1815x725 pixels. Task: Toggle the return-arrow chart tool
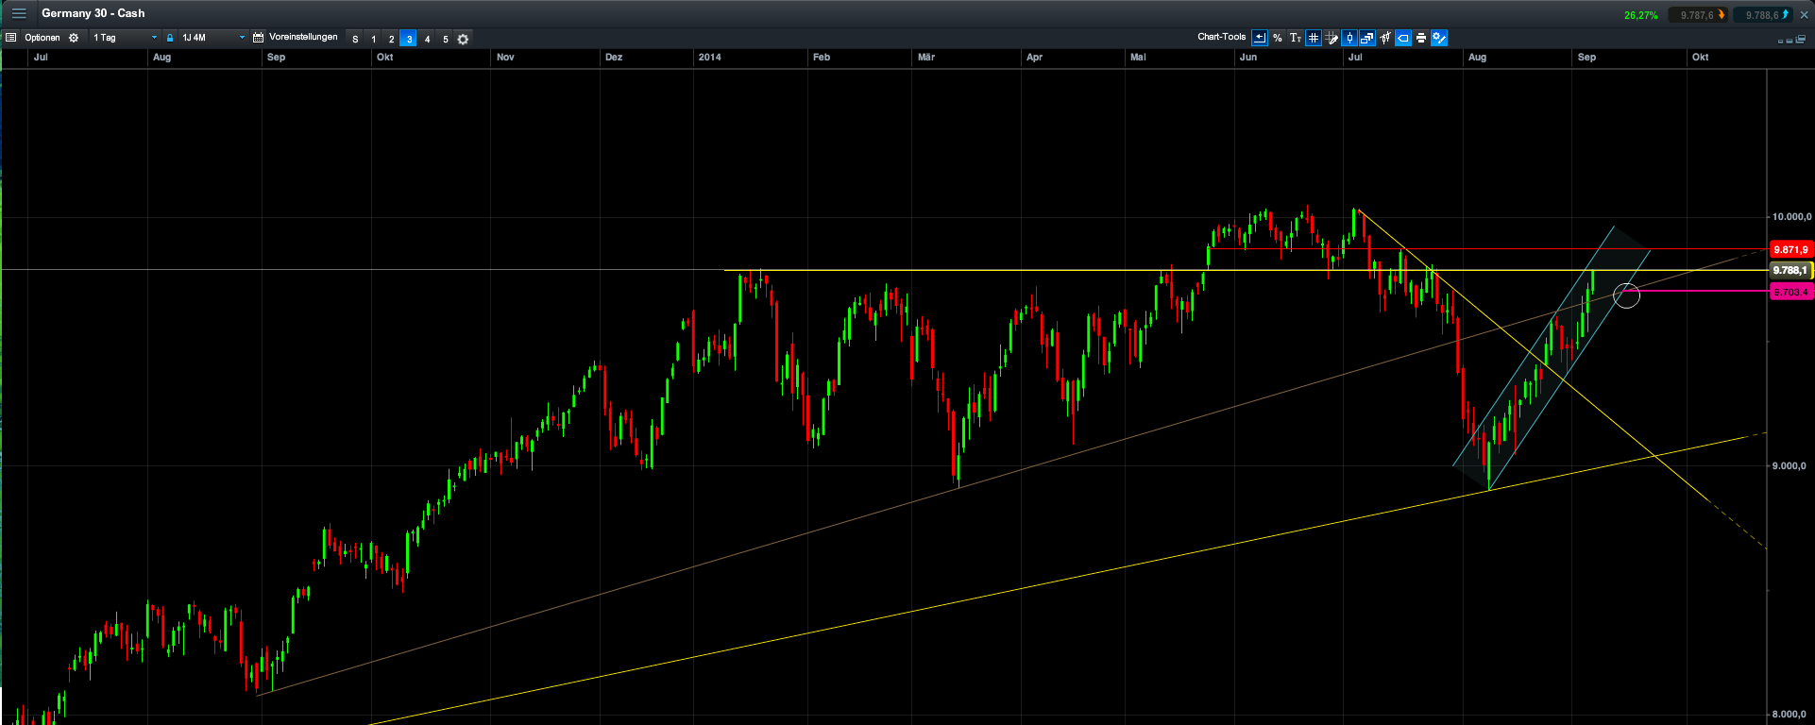point(1260,38)
